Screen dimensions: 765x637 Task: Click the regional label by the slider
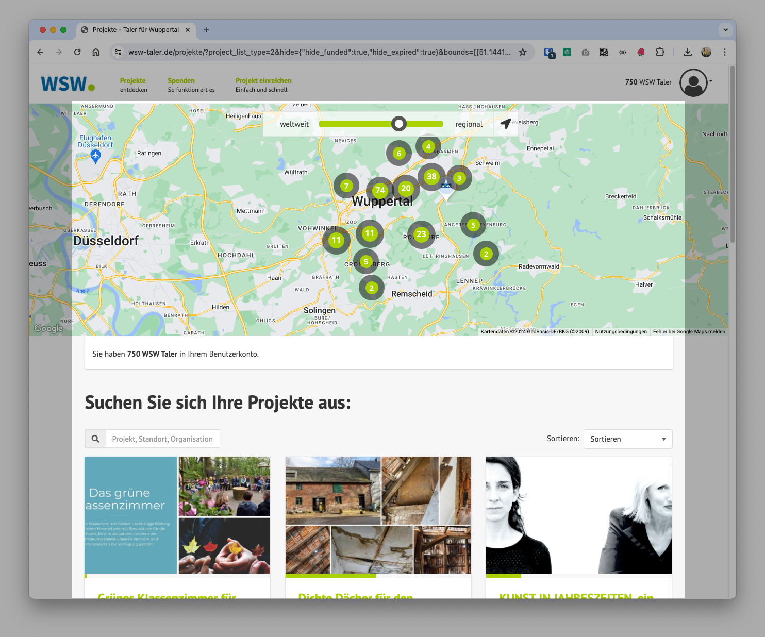coord(469,124)
